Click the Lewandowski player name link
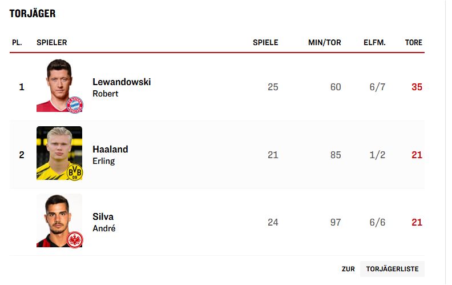Image resolution: width=452 pixels, height=285 pixels. [122, 82]
